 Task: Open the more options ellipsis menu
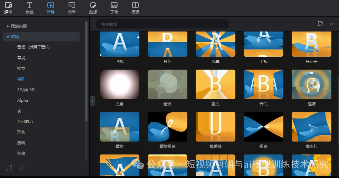(x=332, y=24)
